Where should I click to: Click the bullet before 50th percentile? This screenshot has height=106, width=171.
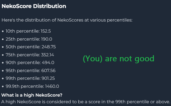3,47
